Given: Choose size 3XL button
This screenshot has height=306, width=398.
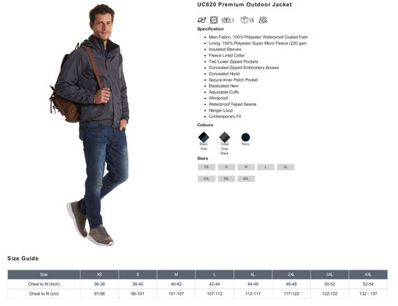Looking at the screenshot, I should 226,179.
